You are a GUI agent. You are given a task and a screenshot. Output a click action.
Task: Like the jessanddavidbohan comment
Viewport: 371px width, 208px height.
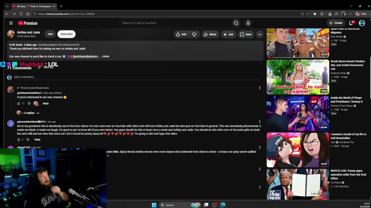point(19,140)
